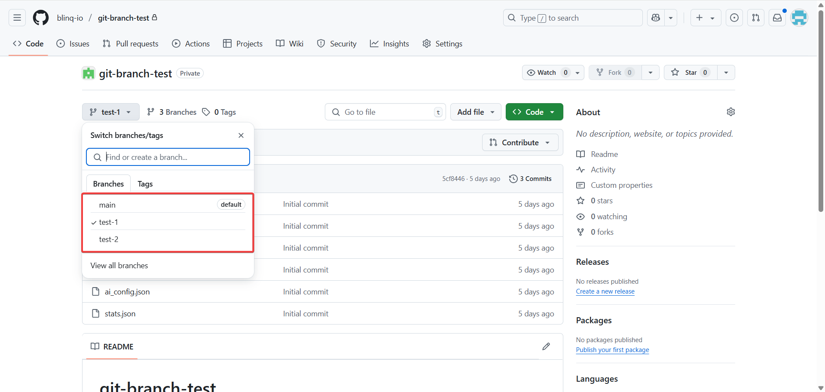The width and height of the screenshot is (825, 392).
Task: Expand the green Code dropdown
Action: (x=534, y=112)
